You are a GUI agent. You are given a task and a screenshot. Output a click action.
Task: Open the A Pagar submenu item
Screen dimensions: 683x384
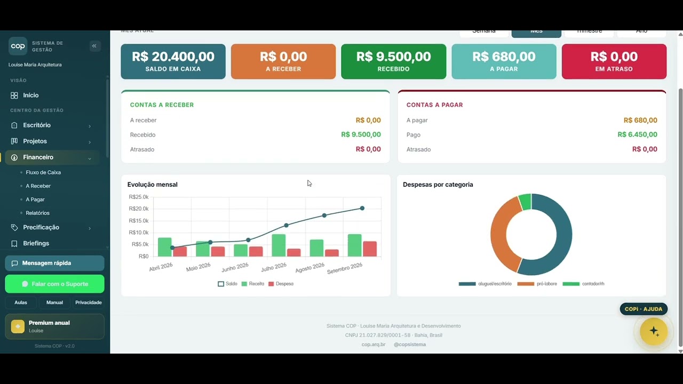pos(35,199)
